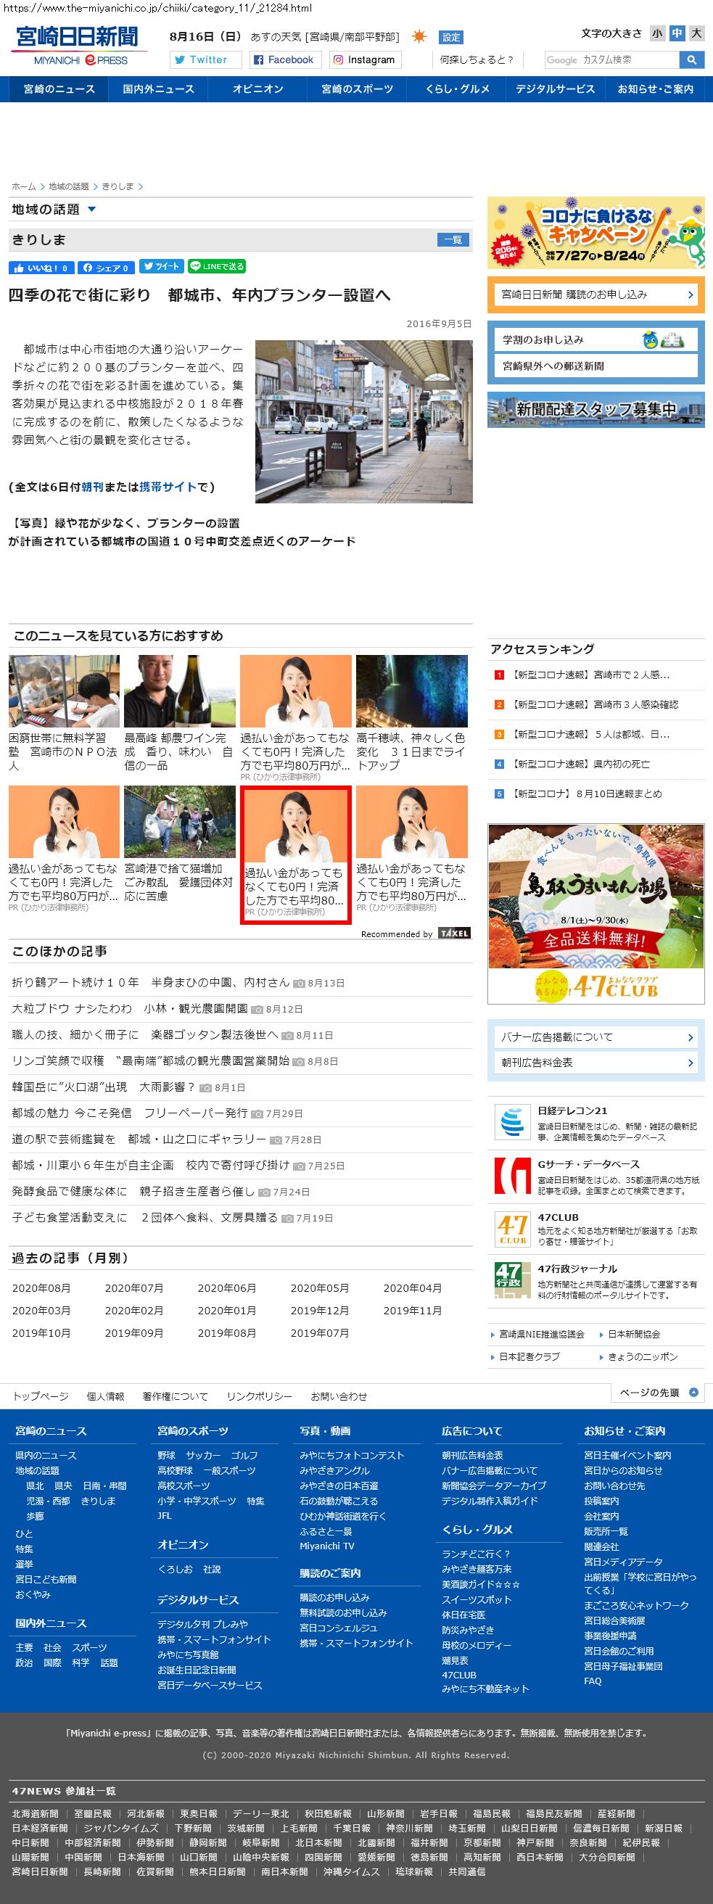The width and height of the screenshot is (713, 1904).
Task: Open the Facebook page link
Action: pos(284,60)
